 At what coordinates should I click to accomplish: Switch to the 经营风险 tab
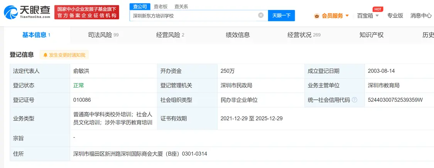(x=170, y=35)
